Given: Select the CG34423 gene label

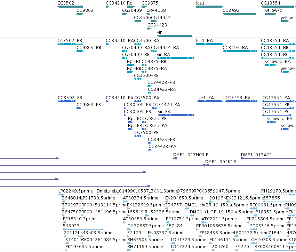Looking at the screenshot, I should click(157, 25).
